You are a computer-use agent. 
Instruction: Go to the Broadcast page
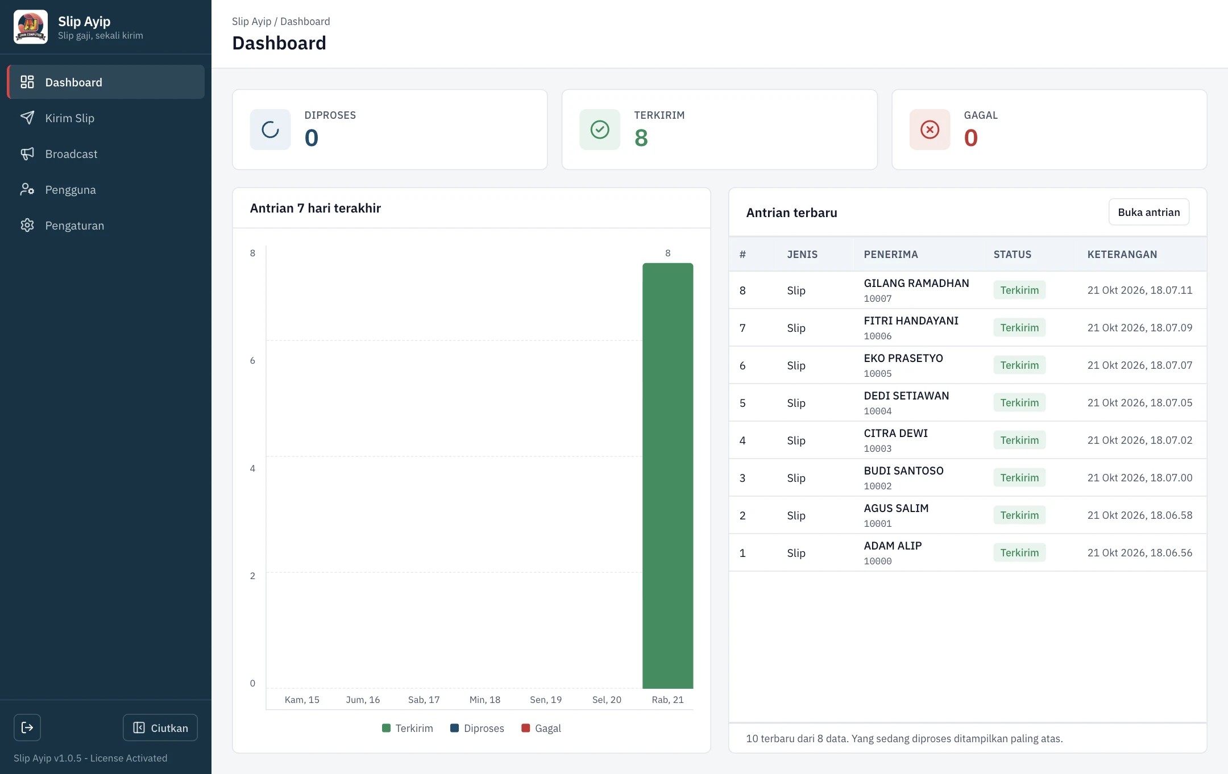106,153
